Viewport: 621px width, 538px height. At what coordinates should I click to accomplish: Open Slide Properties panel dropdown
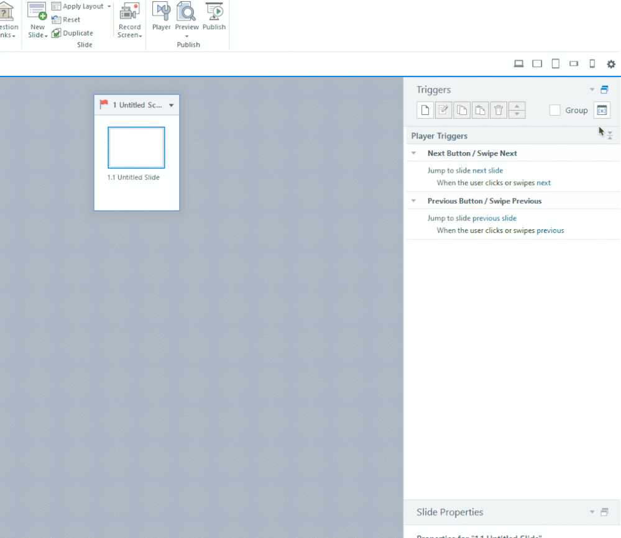tap(592, 512)
